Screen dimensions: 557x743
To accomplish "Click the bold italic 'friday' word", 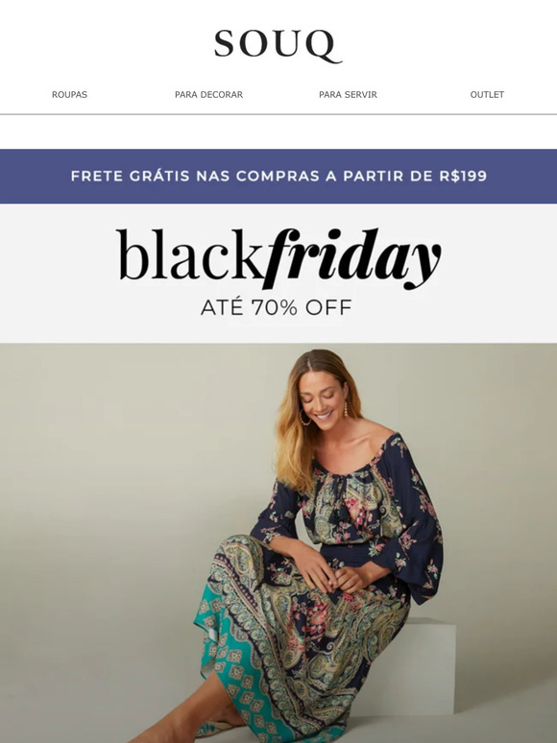I will click(x=352, y=258).
